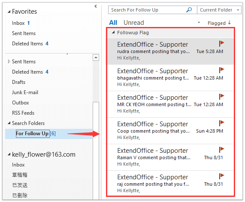245x202 pixels.
Task: Select Deleted Items folder below Sent Items
Action: click(x=27, y=72)
